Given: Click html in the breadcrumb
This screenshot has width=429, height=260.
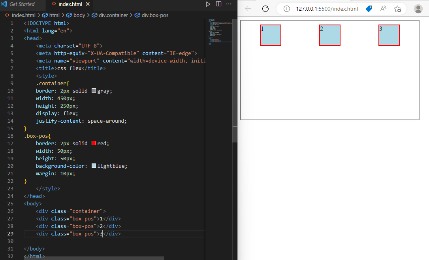Looking at the screenshot, I should (55, 15).
